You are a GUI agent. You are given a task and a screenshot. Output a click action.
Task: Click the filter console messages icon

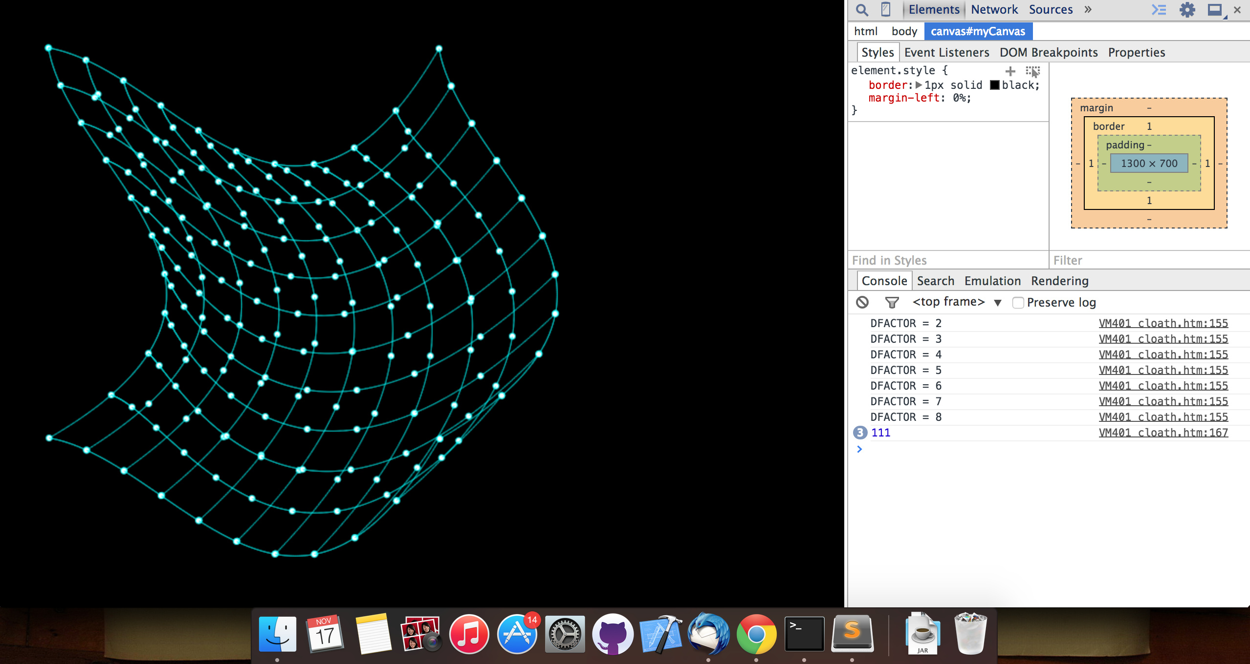[891, 302]
